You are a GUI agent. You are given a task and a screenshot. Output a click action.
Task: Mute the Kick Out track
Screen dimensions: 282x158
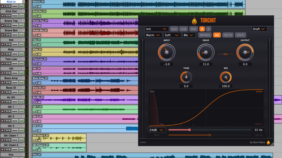(10, 16)
